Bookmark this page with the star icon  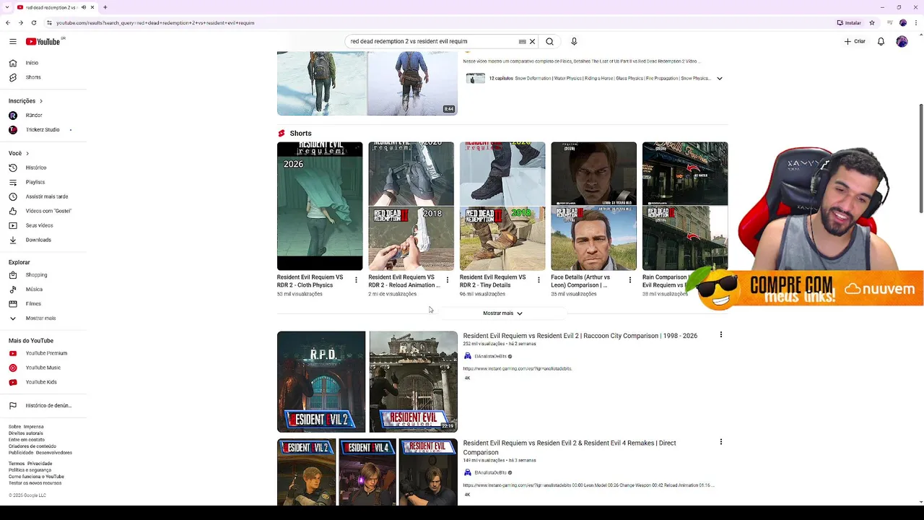point(872,22)
